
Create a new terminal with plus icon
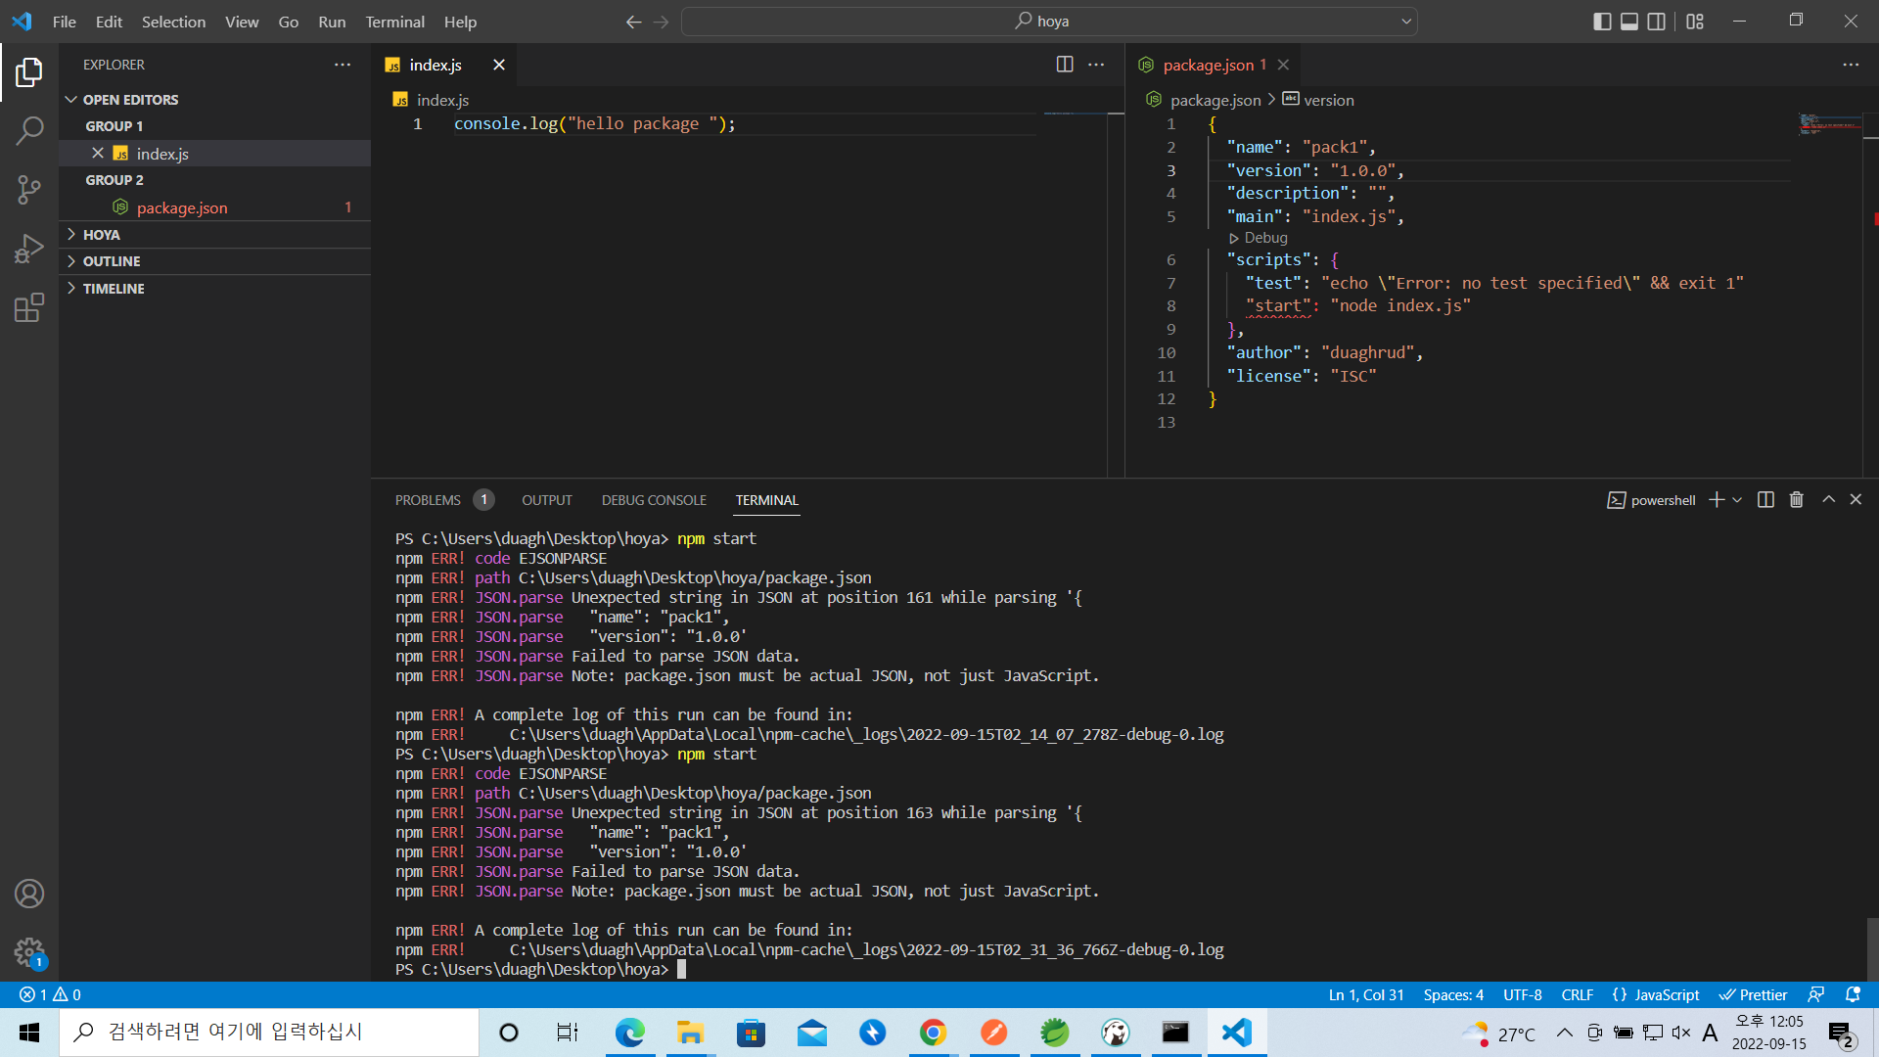point(1717,500)
